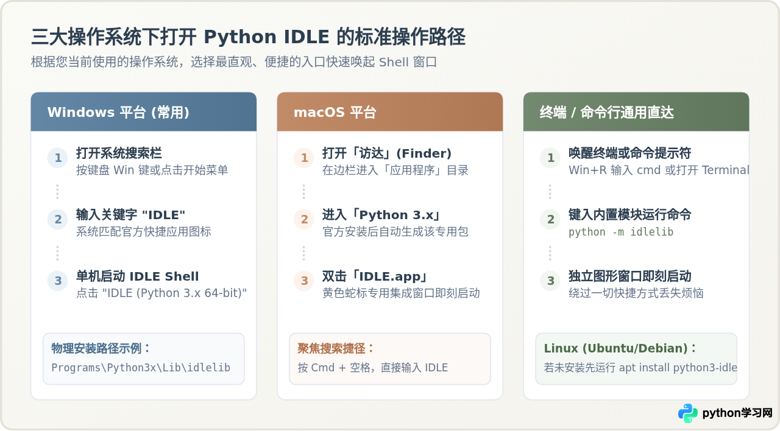Click the step title 单机启动 IDLE Shell
The width and height of the screenshot is (780, 431).
tap(137, 276)
